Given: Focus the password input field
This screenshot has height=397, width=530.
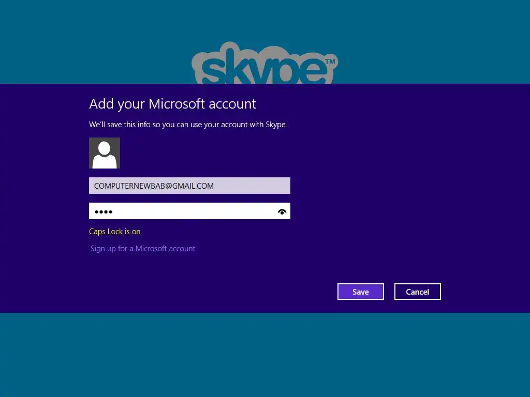Looking at the screenshot, I should click(189, 211).
